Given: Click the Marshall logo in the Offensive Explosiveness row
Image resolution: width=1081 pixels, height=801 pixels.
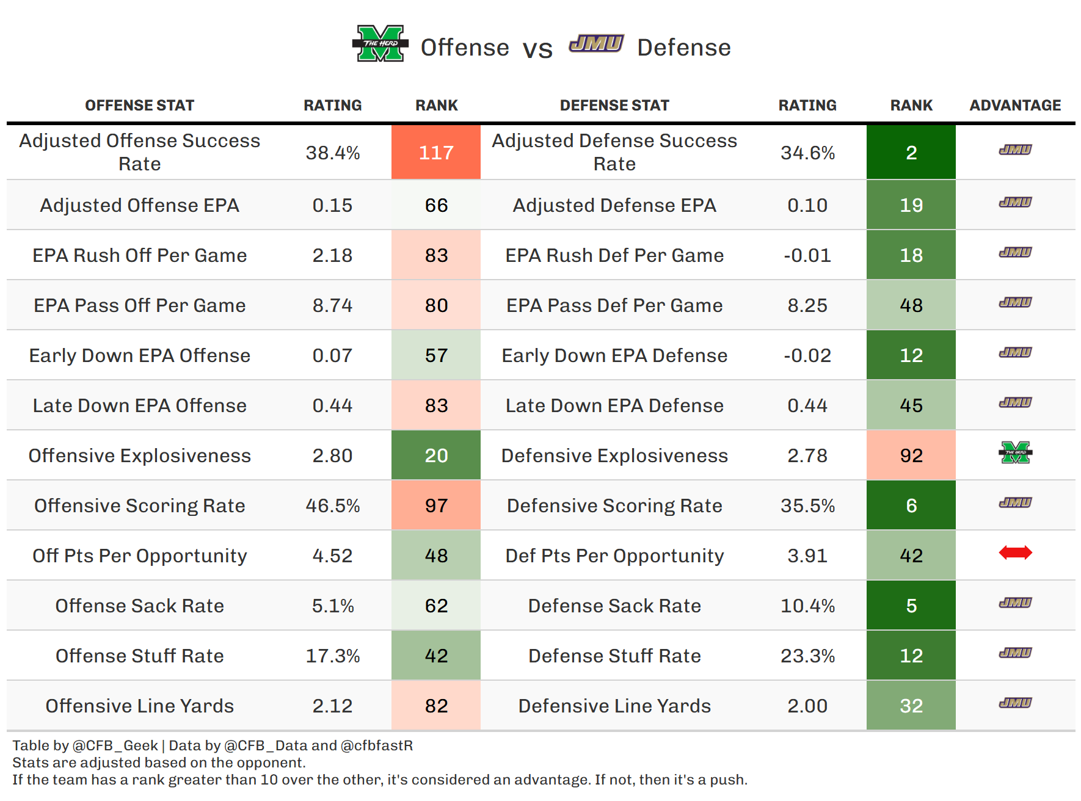Looking at the screenshot, I should coord(1015,453).
